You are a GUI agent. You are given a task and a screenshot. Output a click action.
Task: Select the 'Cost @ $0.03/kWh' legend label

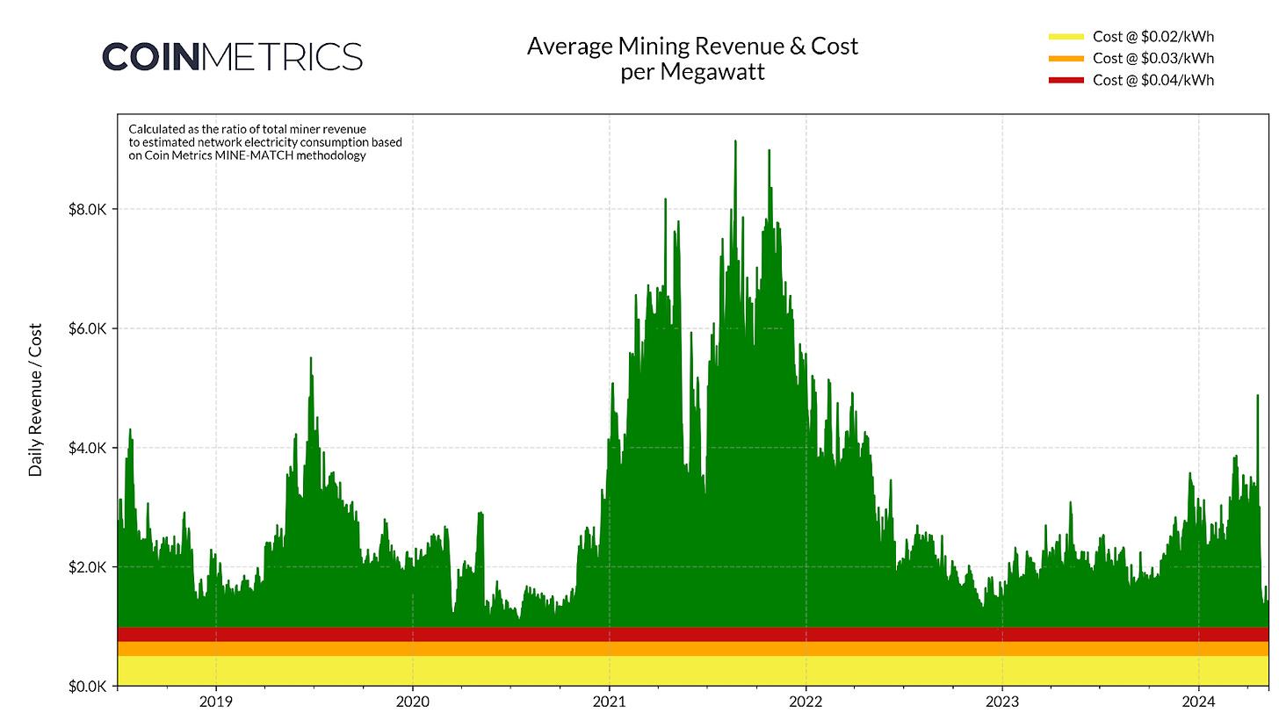pos(1153,59)
